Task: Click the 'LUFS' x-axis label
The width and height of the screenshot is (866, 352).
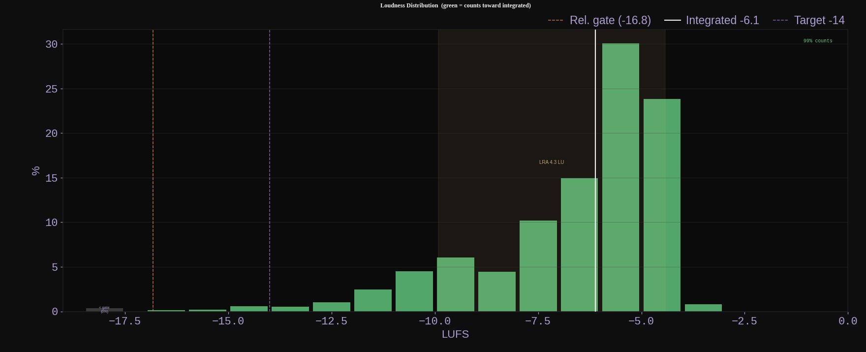Action: (x=455, y=334)
